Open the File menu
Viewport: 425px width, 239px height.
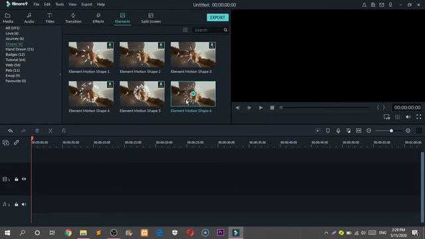[37, 5]
